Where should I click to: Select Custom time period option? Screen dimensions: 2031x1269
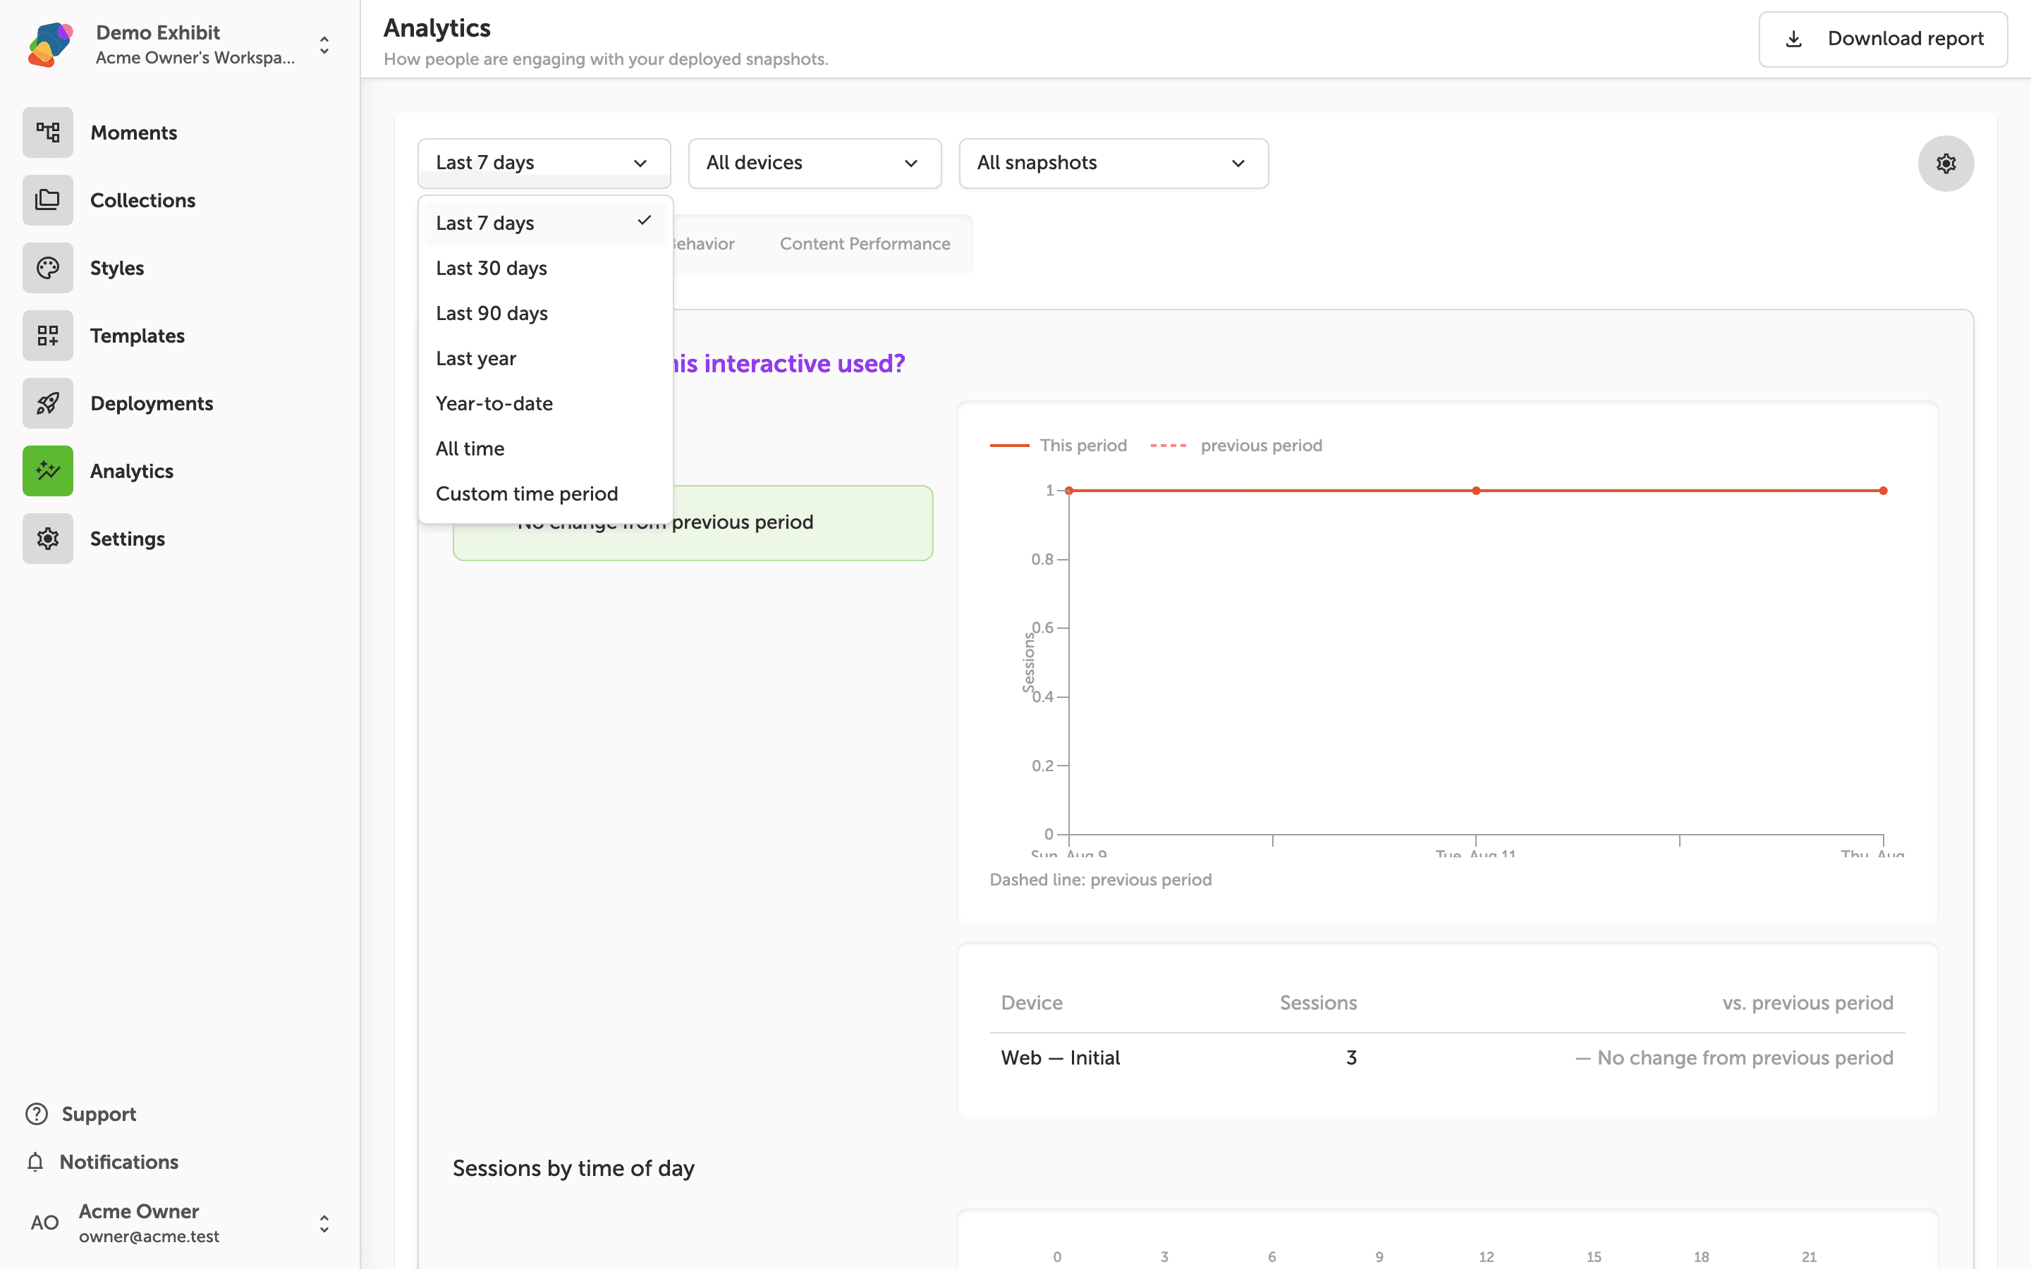click(544, 493)
